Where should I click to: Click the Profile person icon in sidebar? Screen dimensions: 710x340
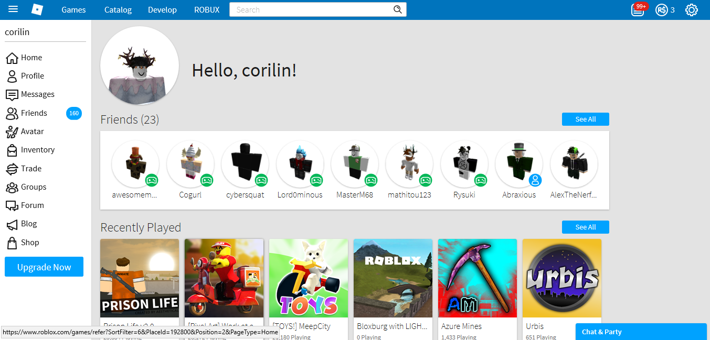click(12, 76)
